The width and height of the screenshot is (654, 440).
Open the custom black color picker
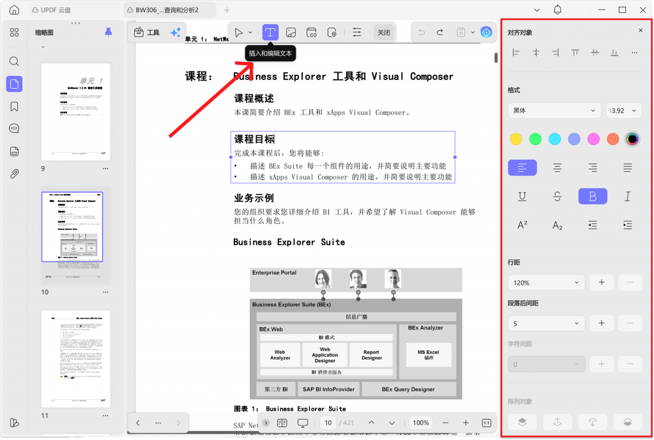[632, 139]
